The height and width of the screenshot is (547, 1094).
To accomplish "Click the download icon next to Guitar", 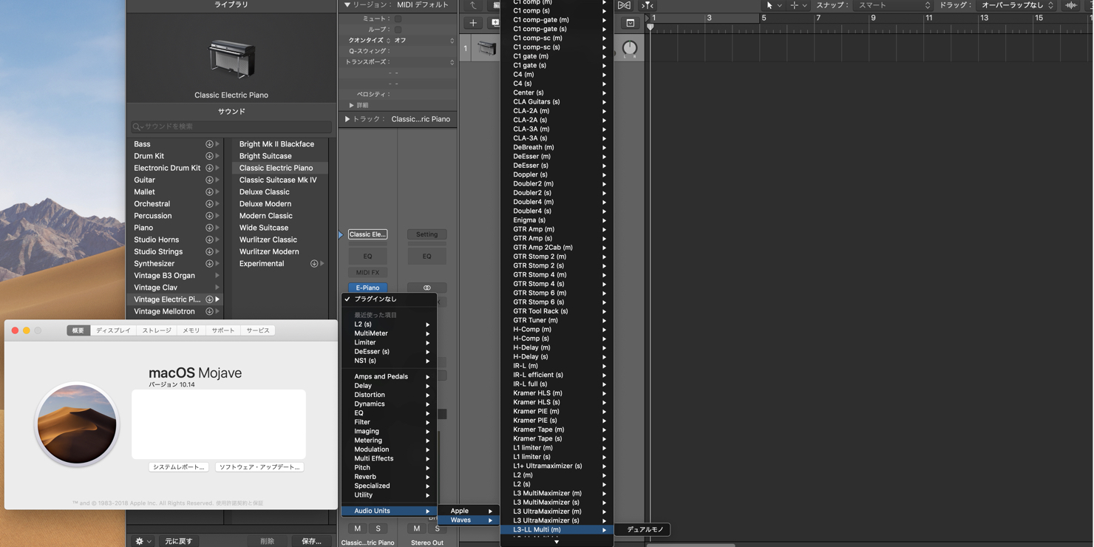I will click(x=209, y=180).
